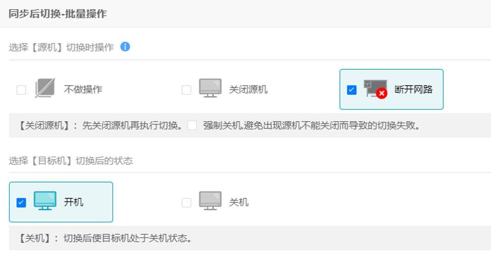Click the gray monitor icon for 关机

click(210, 201)
